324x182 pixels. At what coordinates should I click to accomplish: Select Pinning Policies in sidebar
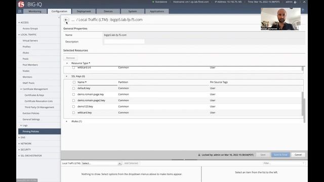tap(39, 131)
